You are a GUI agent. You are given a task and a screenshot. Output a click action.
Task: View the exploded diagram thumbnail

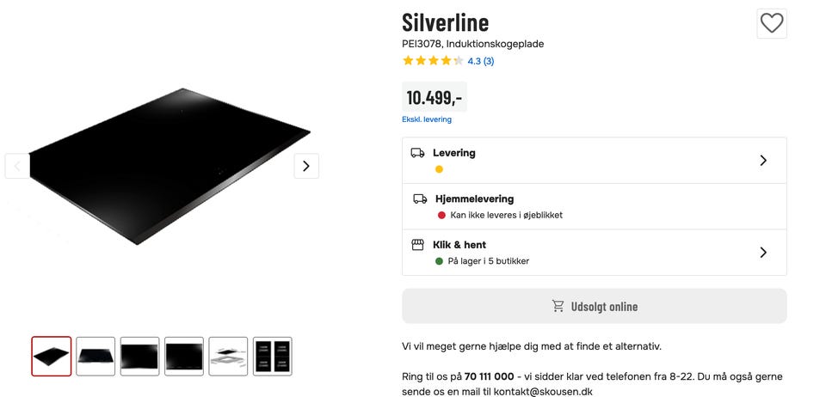(x=228, y=356)
